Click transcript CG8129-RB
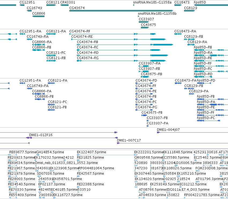Image resolution: width=228 pixels, height=199 pixels. coord(193,37)
